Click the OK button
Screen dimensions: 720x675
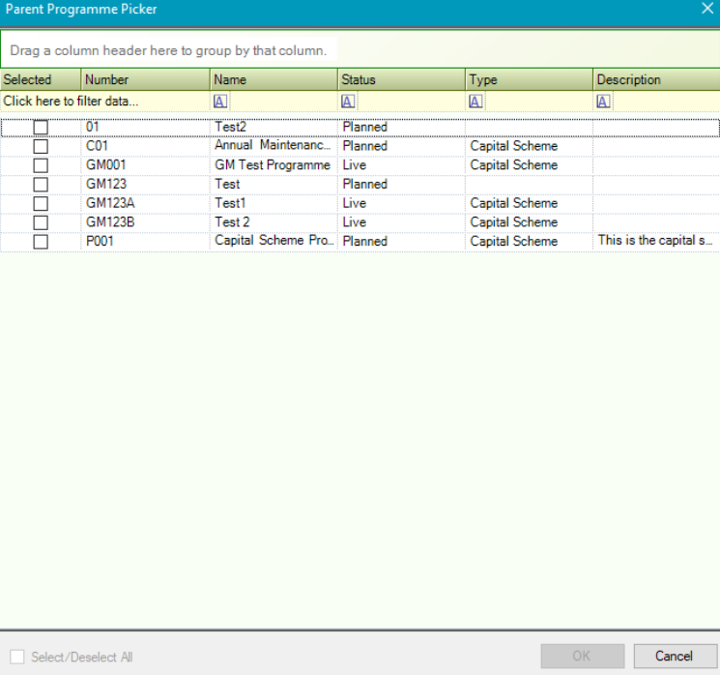[x=582, y=656]
